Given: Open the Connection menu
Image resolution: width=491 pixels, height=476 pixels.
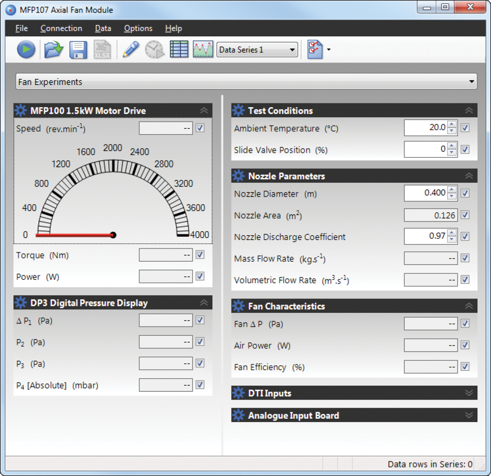Looking at the screenshot, I should [x=61, y=28].
